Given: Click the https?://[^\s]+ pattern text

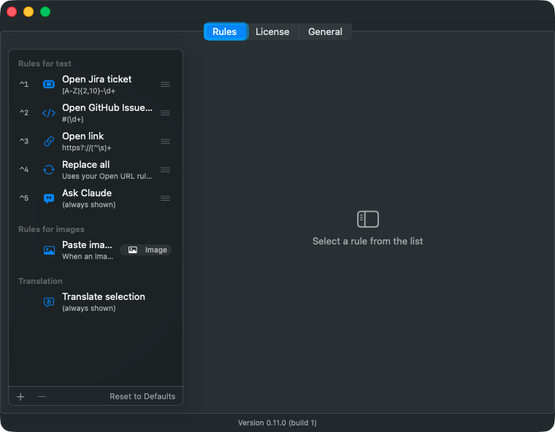Looking at the screenshot, I should (x=87, y=148).
